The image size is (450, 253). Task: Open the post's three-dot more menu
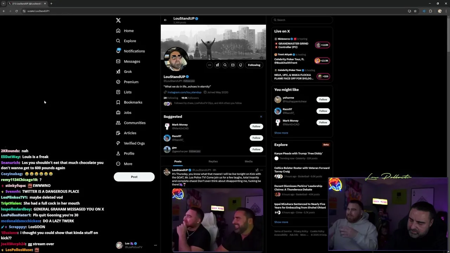coord(261,170)
